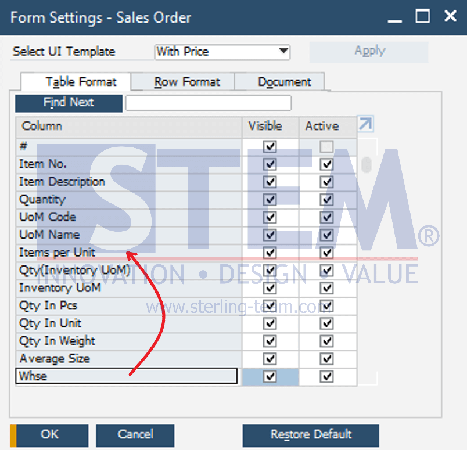Viewport: 467px width, 450px height.
Task: Toggle Active checkbox for Whse row
Action: coord(326,377)
